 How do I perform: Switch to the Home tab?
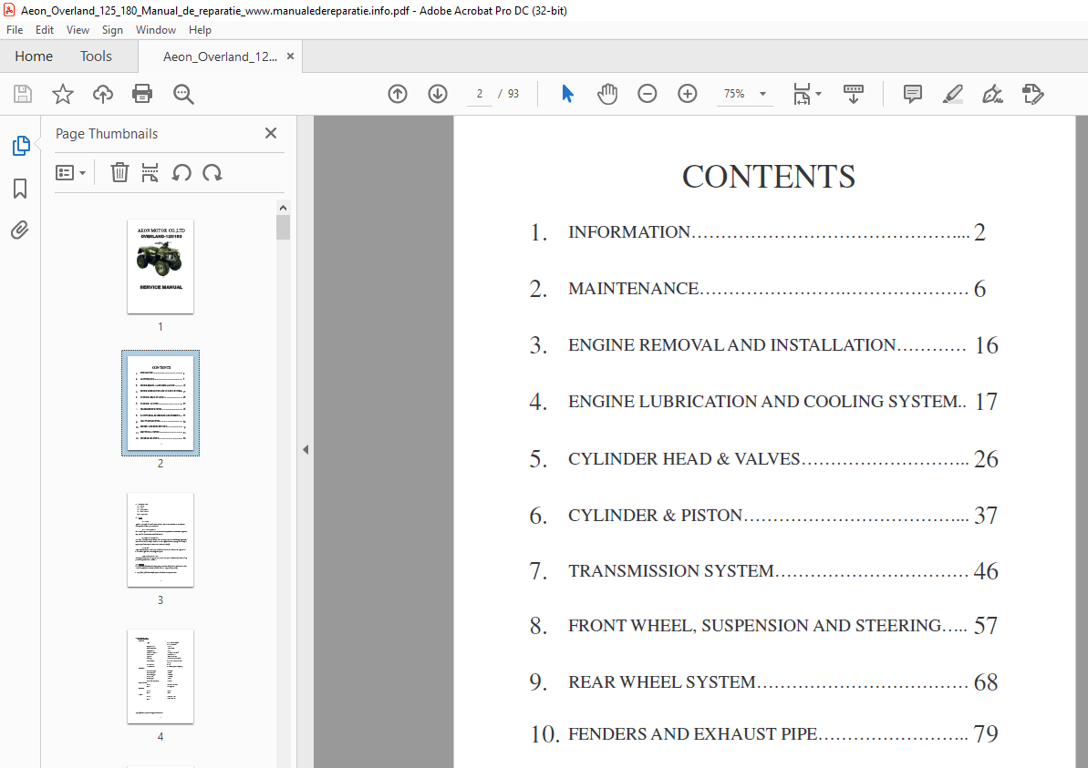point(34,56)
